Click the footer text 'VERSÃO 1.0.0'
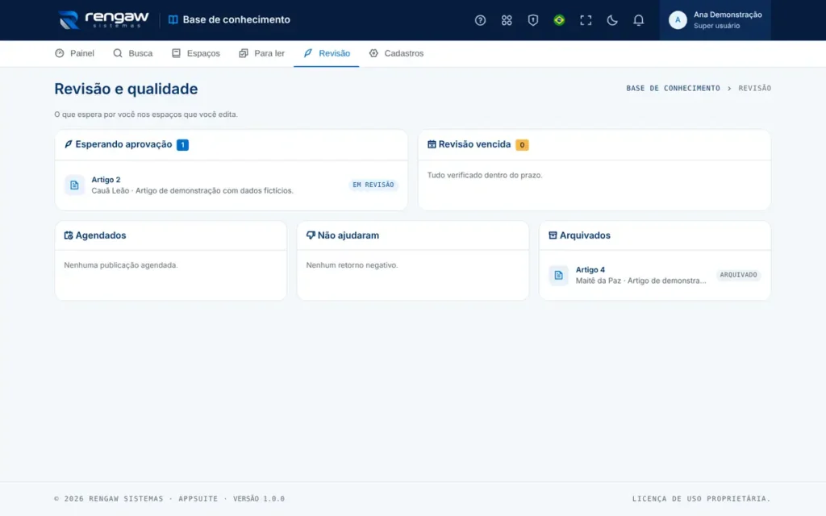Image resolution: width=826 pixels, height=516 pixels. coord(259,498)
